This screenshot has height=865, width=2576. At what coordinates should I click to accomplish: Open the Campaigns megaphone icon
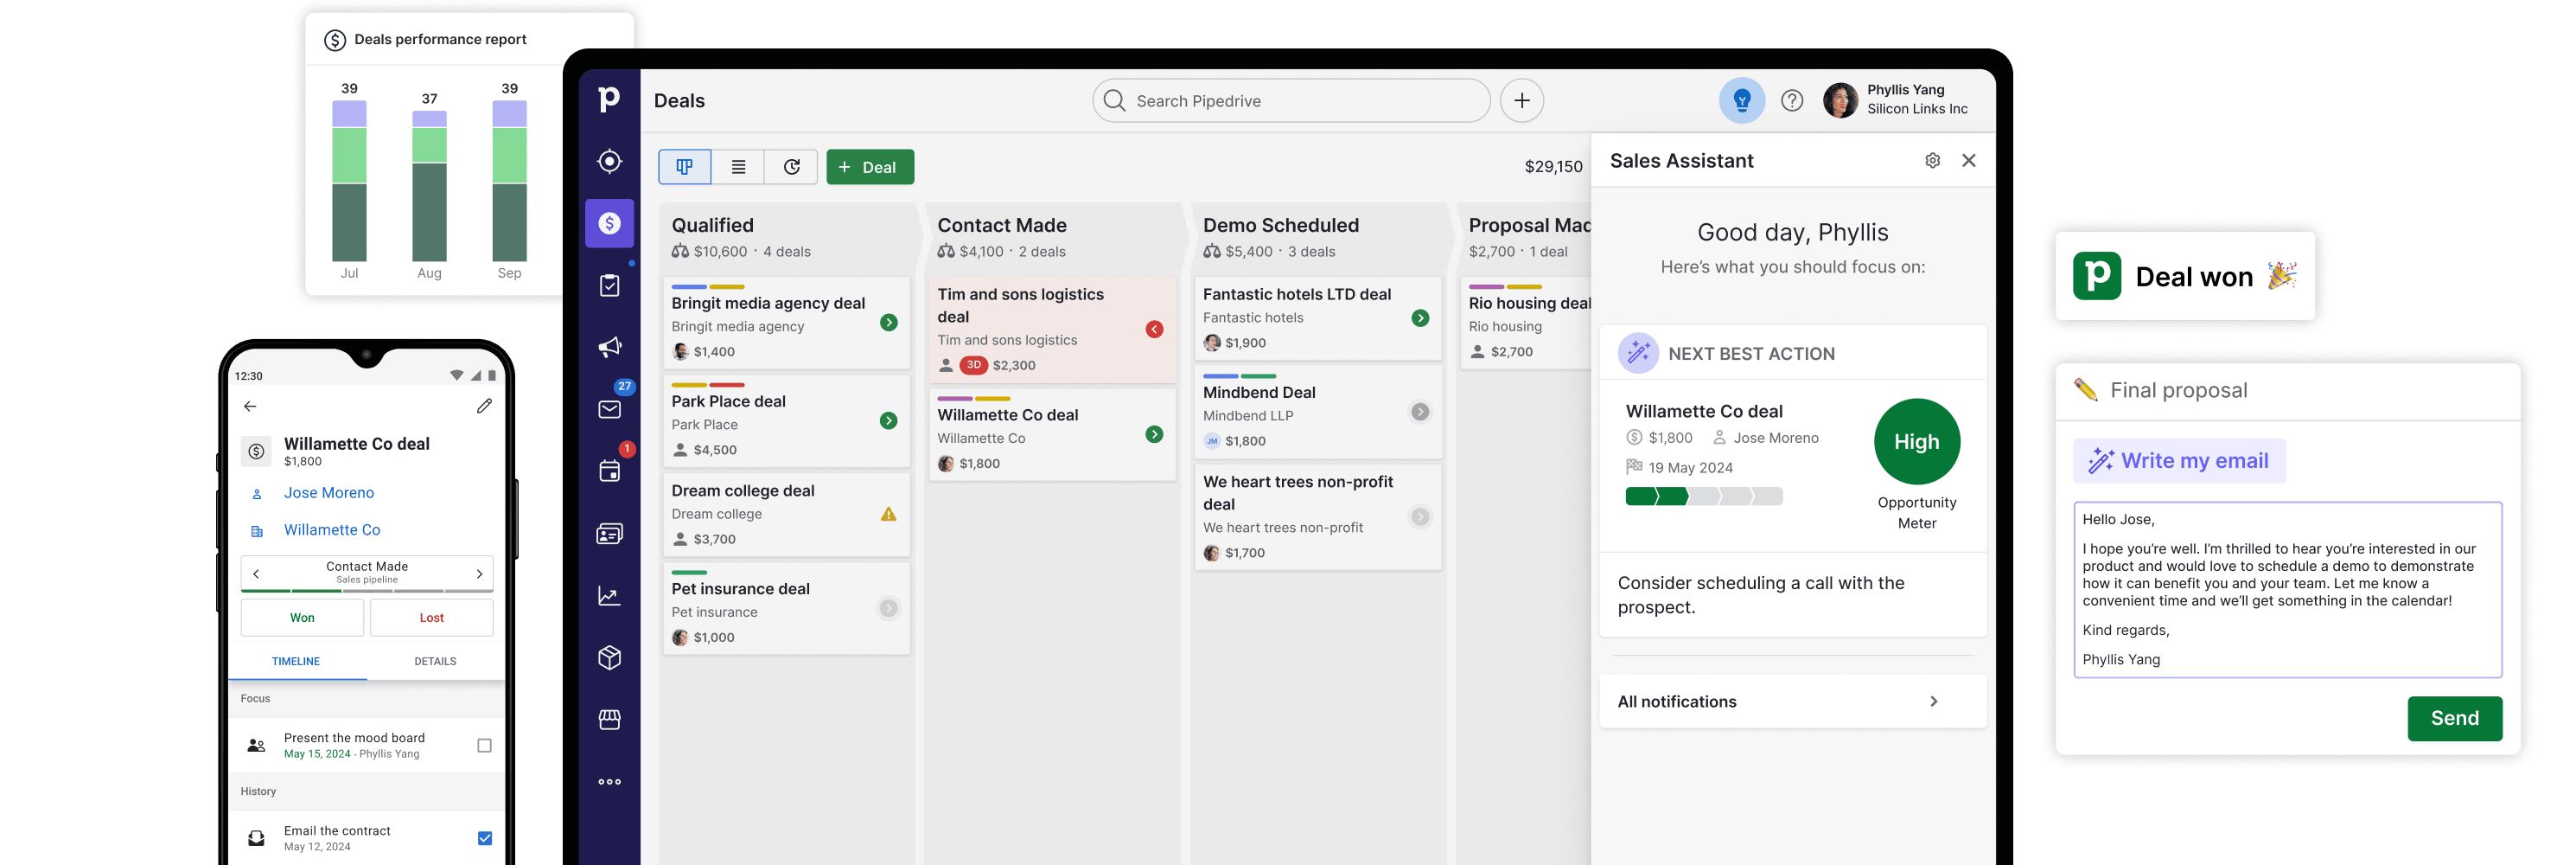[x=609, y=348]
